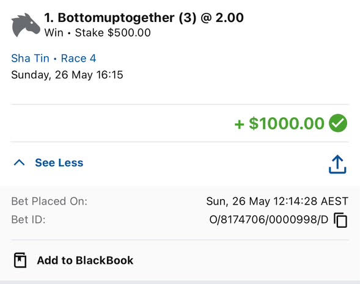Tap the BlackBook bookmark icon

pos(20,260)
